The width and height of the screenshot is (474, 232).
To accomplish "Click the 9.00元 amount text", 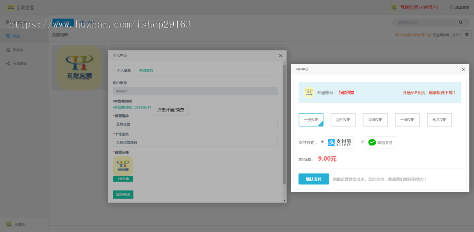I will (x=327, y=159).
